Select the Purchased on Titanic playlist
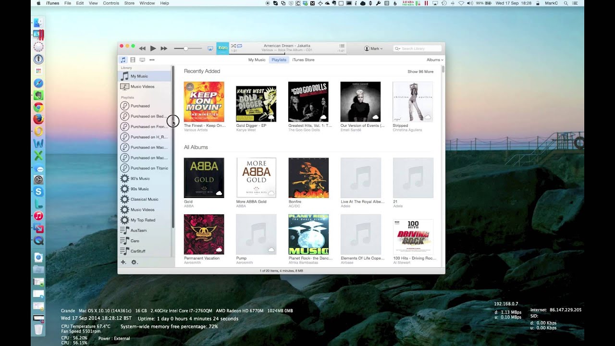 click(x=145, y=168)
